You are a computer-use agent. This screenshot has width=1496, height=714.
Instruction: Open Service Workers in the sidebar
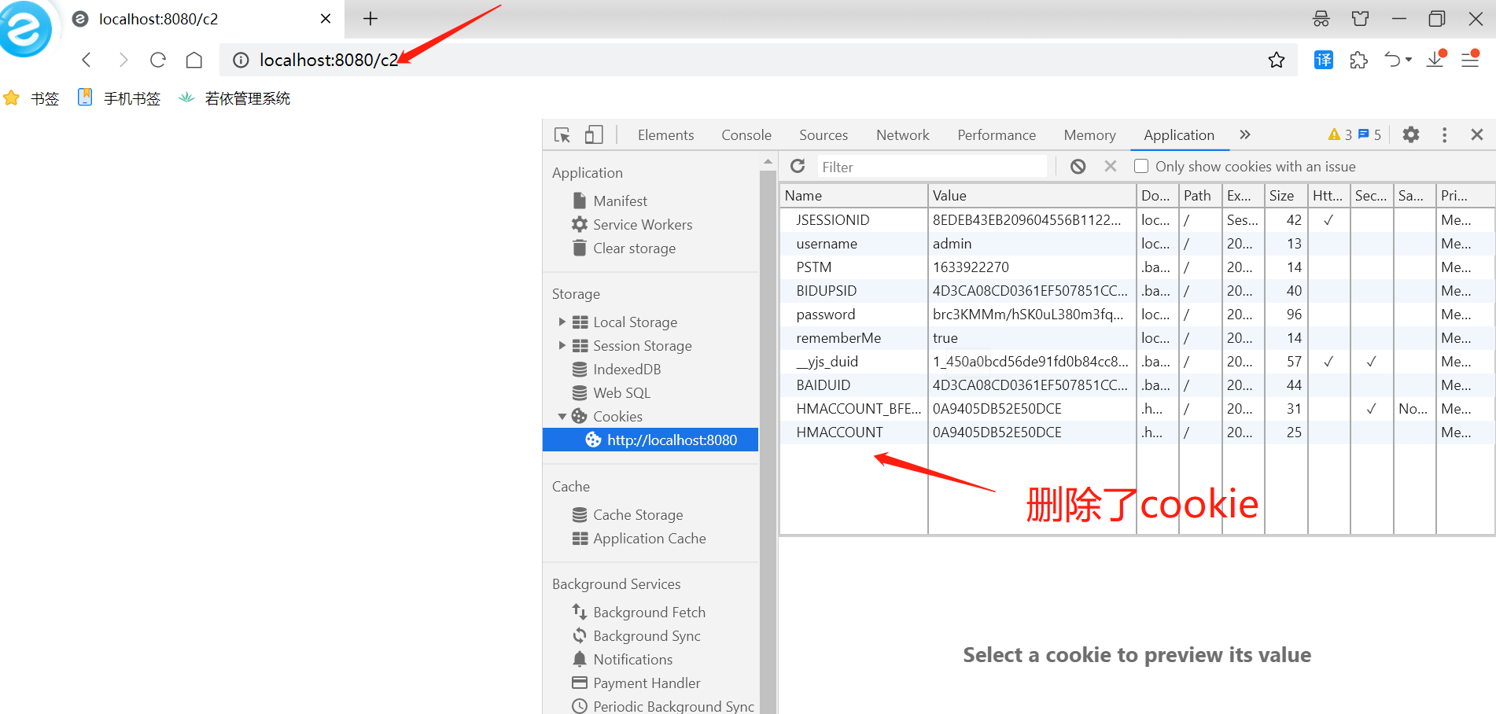(x=643, y=225)
